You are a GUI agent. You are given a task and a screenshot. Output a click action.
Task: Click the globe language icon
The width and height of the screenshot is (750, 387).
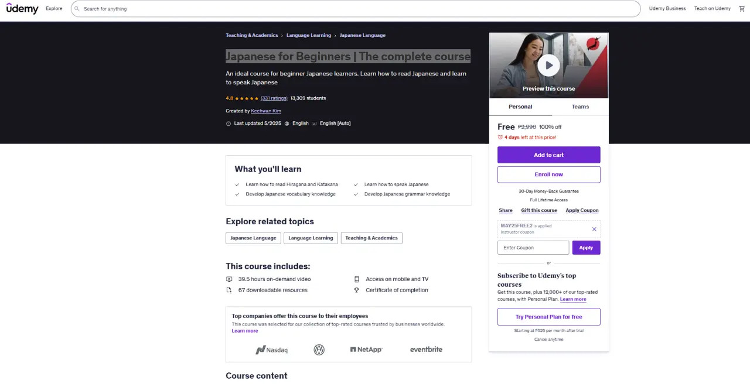tap(287, 124)
